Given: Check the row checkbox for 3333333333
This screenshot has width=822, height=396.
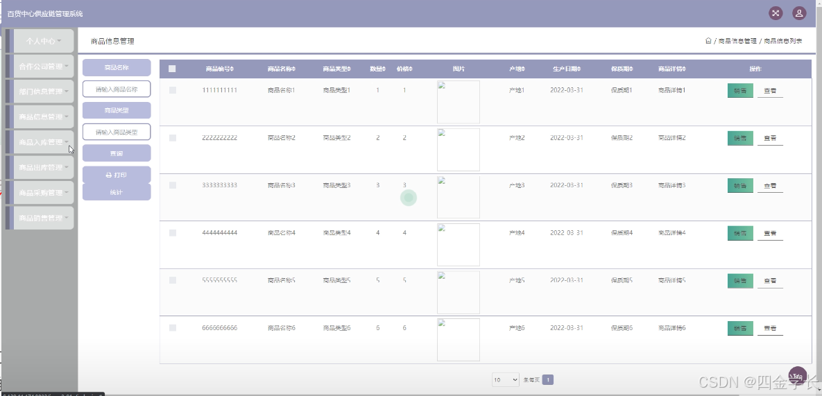Looking at the screenshot, I should (x=173, y=185).
